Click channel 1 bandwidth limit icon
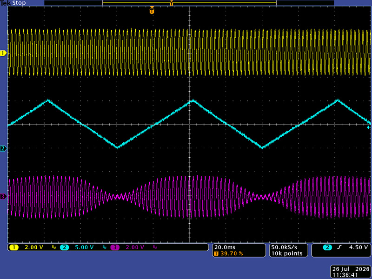This screenshot has width=372, height=279. click(54, 247)
